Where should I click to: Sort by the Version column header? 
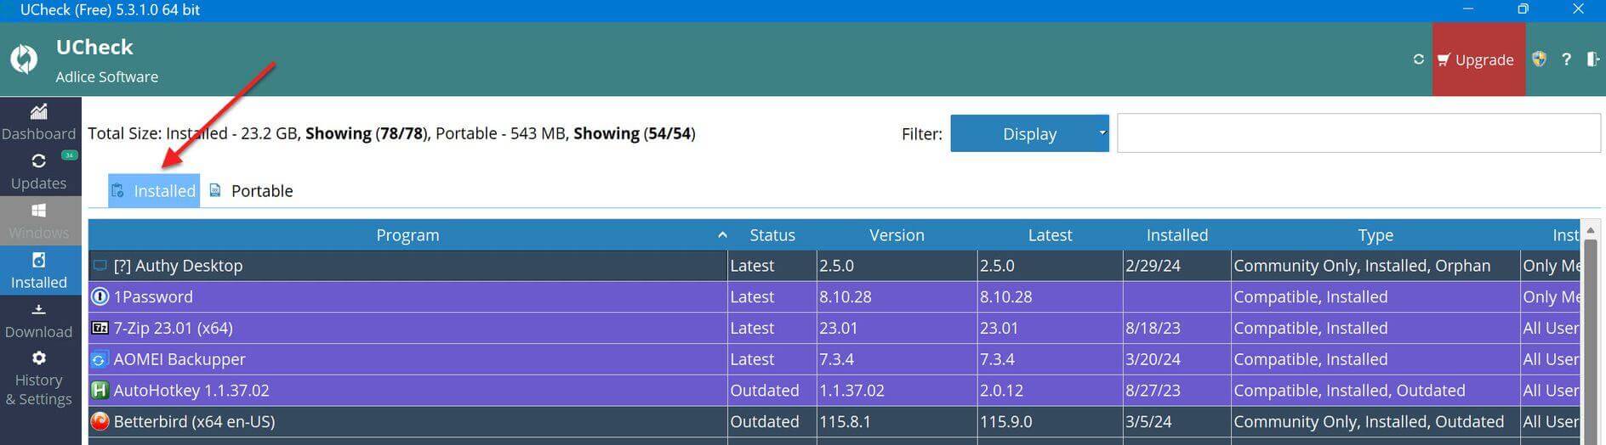[x=897, y=235]
